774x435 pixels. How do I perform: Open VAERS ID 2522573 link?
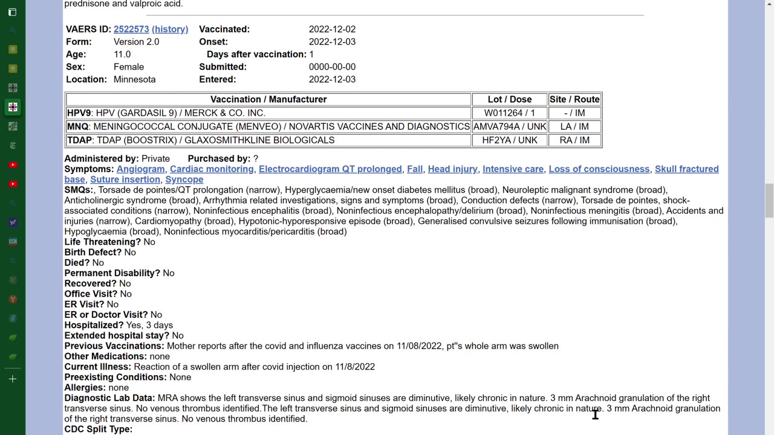[x=131, y=29]
